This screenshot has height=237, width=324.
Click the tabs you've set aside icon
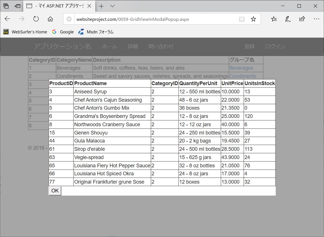tap(6, 6)
